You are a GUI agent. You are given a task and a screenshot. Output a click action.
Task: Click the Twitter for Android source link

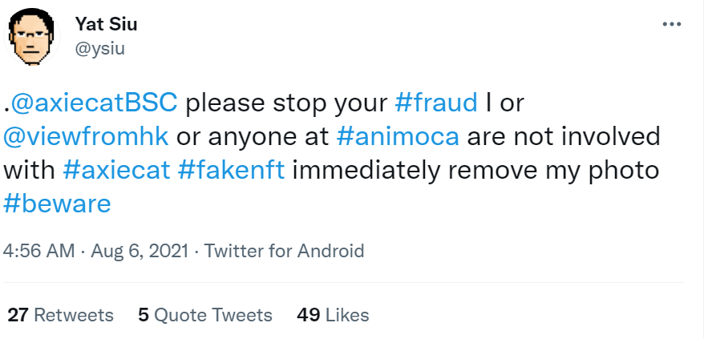coord(284,251)
